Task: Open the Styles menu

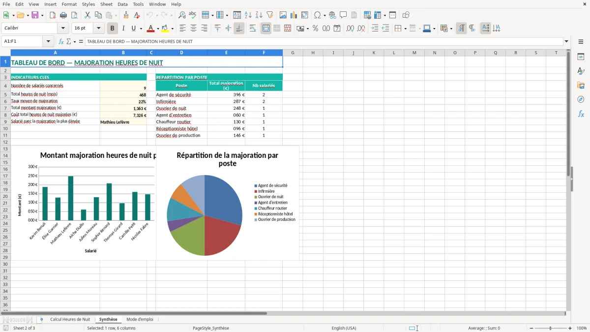Action: tap(88, 4)
